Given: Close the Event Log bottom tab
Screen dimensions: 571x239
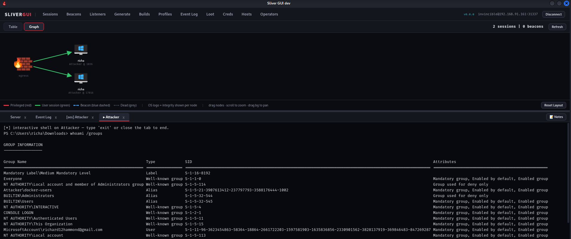Looking at the screenshot, I should [x=56, y=117].
